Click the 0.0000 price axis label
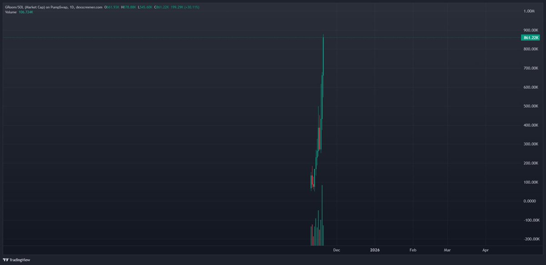The height and width of the screenshot is (265, 546). pos(529,201)
